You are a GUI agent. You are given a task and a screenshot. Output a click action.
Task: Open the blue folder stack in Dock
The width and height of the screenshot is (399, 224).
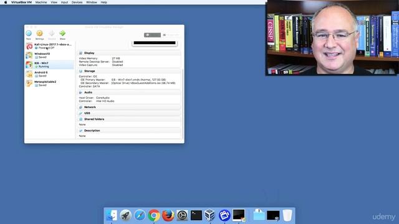[259, 215]
